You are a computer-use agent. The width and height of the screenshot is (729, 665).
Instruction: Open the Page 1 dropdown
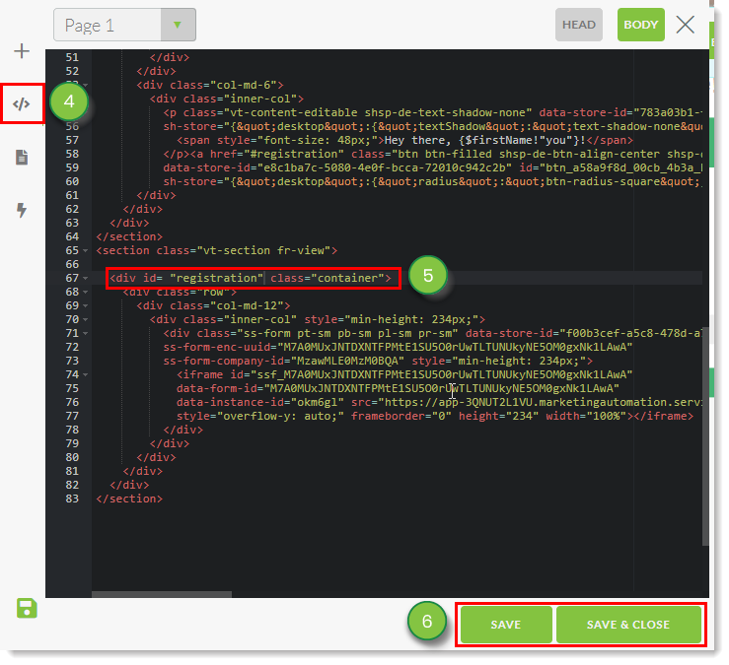point(124,25)
